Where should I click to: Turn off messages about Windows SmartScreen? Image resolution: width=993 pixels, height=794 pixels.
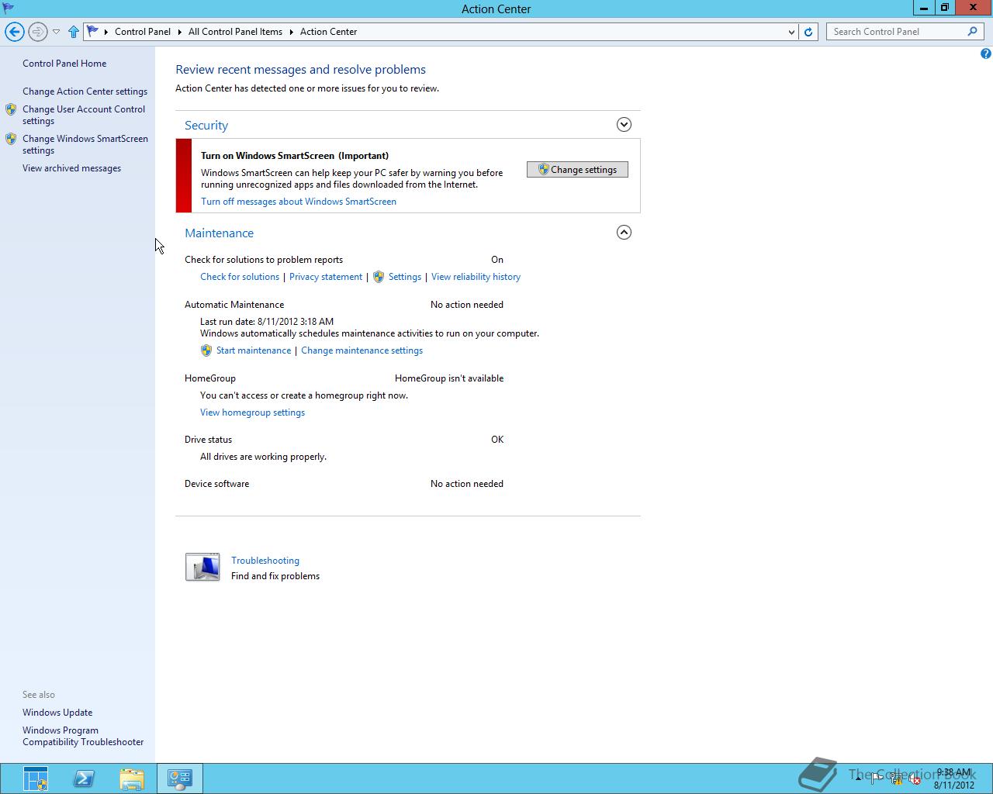tap(299, 202)
